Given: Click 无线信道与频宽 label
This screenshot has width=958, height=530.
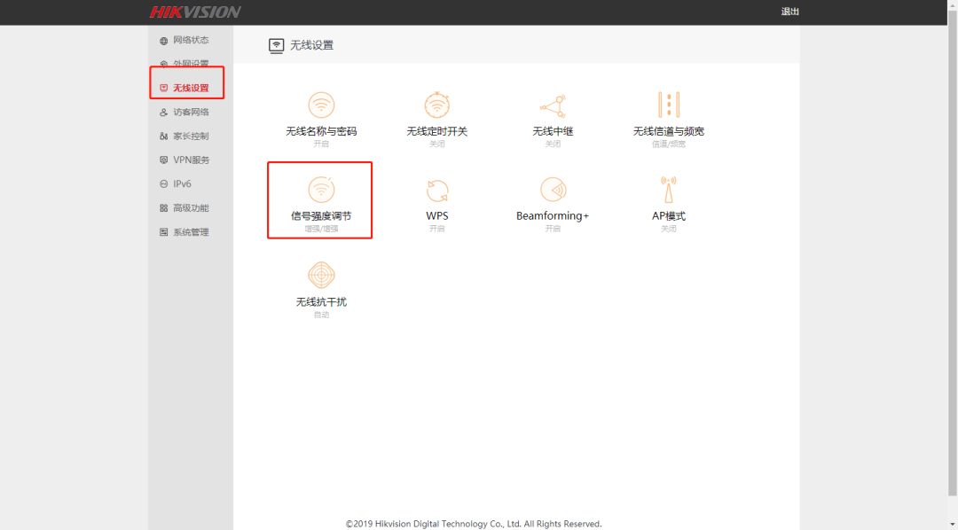Looking at the screenshot, I should tap(669, 131).
